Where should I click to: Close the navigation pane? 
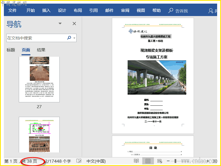click(74, 24)
